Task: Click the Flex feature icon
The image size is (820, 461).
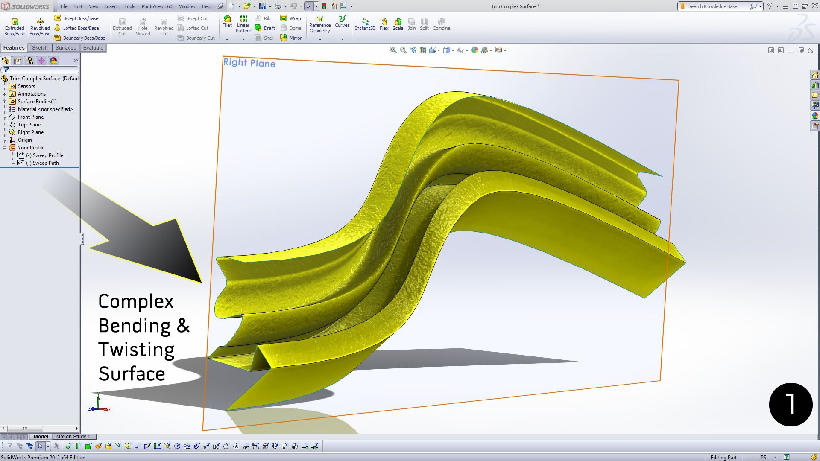Action: coord(384,23)
